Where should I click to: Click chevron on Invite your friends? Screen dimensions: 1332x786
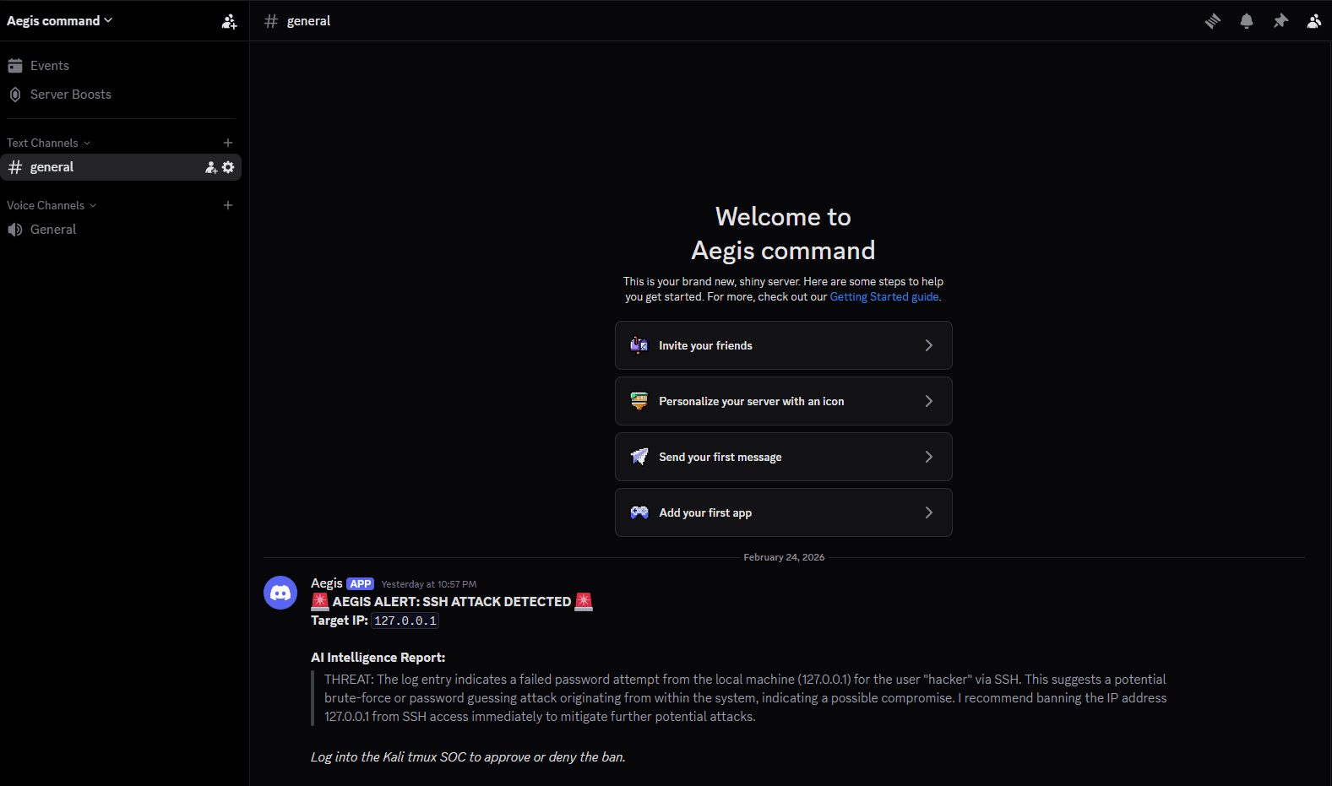tap(929, 345)
